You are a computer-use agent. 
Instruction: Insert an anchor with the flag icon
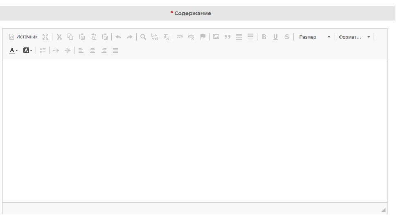tap(203, 37)
